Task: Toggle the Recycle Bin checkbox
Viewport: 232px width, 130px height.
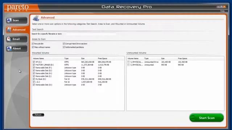Action: [33, 44]
